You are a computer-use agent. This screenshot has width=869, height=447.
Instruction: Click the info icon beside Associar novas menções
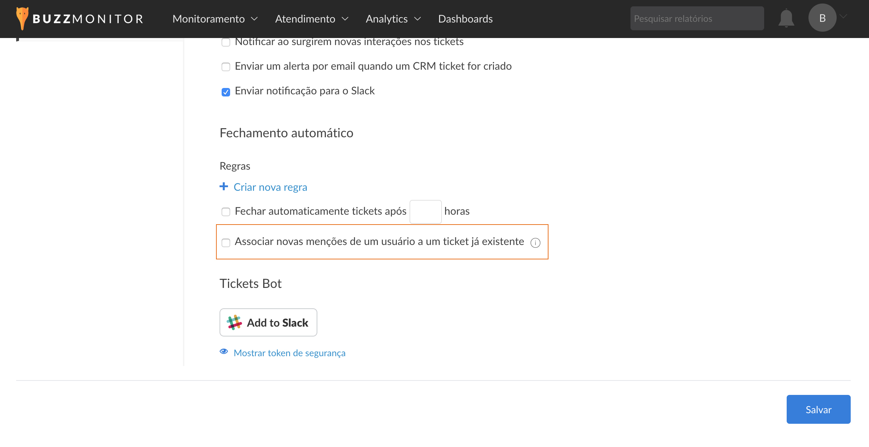tap(535, 243)
